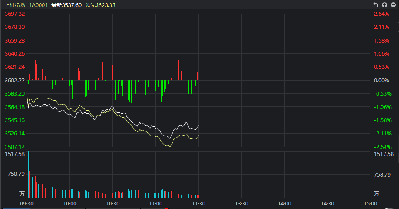399x209 pixels.
Task: Click the 0.00% percent axis label
Action: click(381, 81)
